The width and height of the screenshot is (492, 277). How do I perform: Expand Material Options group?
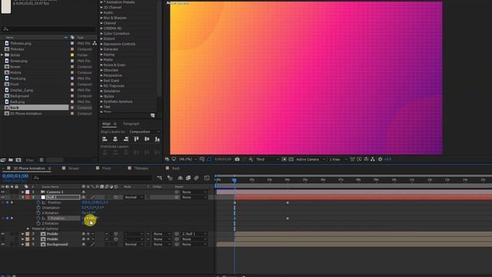pos(28,229)
